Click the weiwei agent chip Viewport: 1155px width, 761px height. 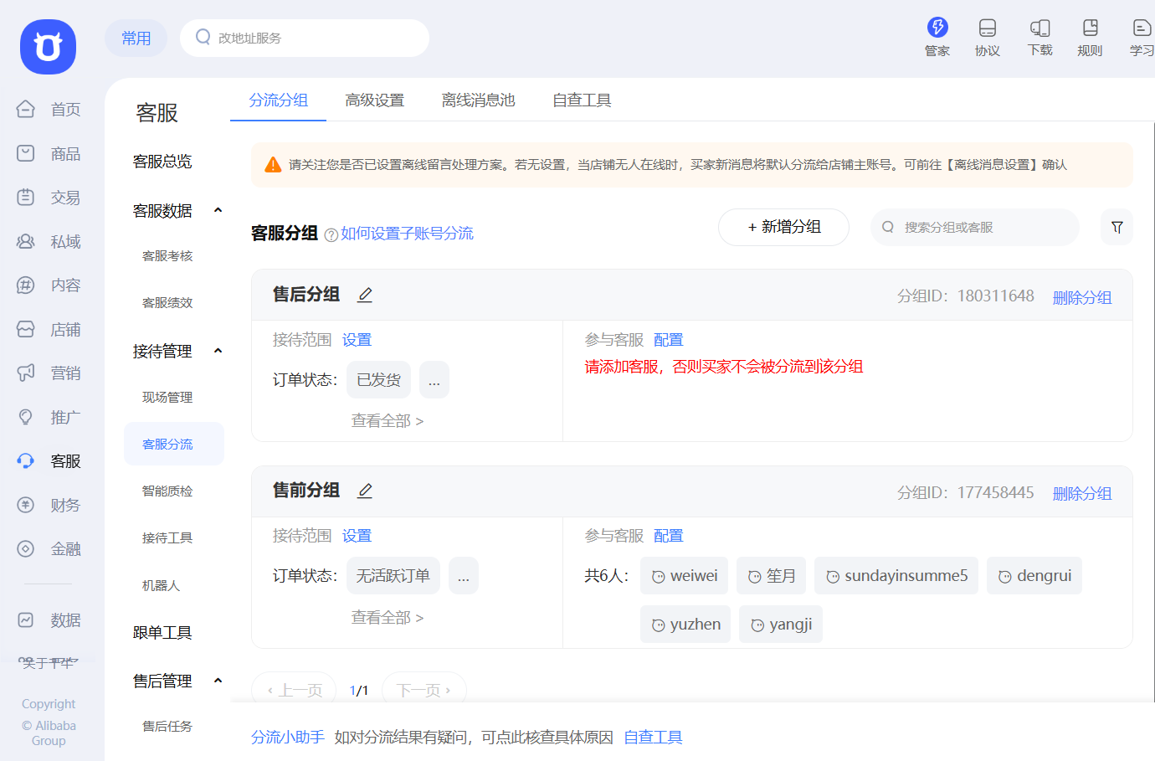[684, 576]
